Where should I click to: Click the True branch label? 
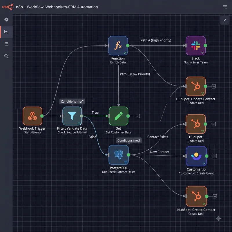(x=95, y=113)
